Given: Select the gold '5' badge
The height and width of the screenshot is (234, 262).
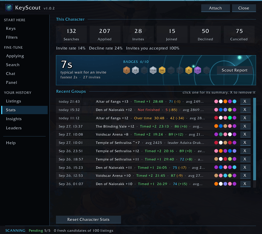Looking at the screenshot, I should (189, 70).
